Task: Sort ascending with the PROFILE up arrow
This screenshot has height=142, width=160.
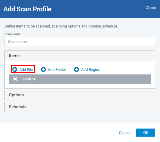Action: (x=39, y=78)
